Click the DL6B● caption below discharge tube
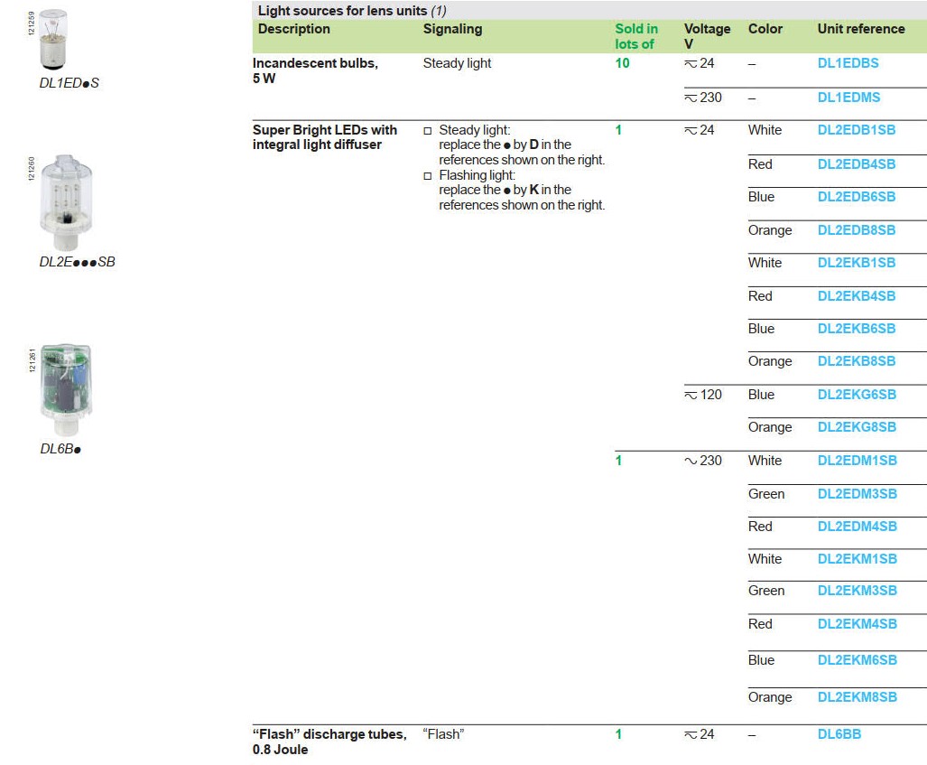927x765 pixels. (60, 449)
